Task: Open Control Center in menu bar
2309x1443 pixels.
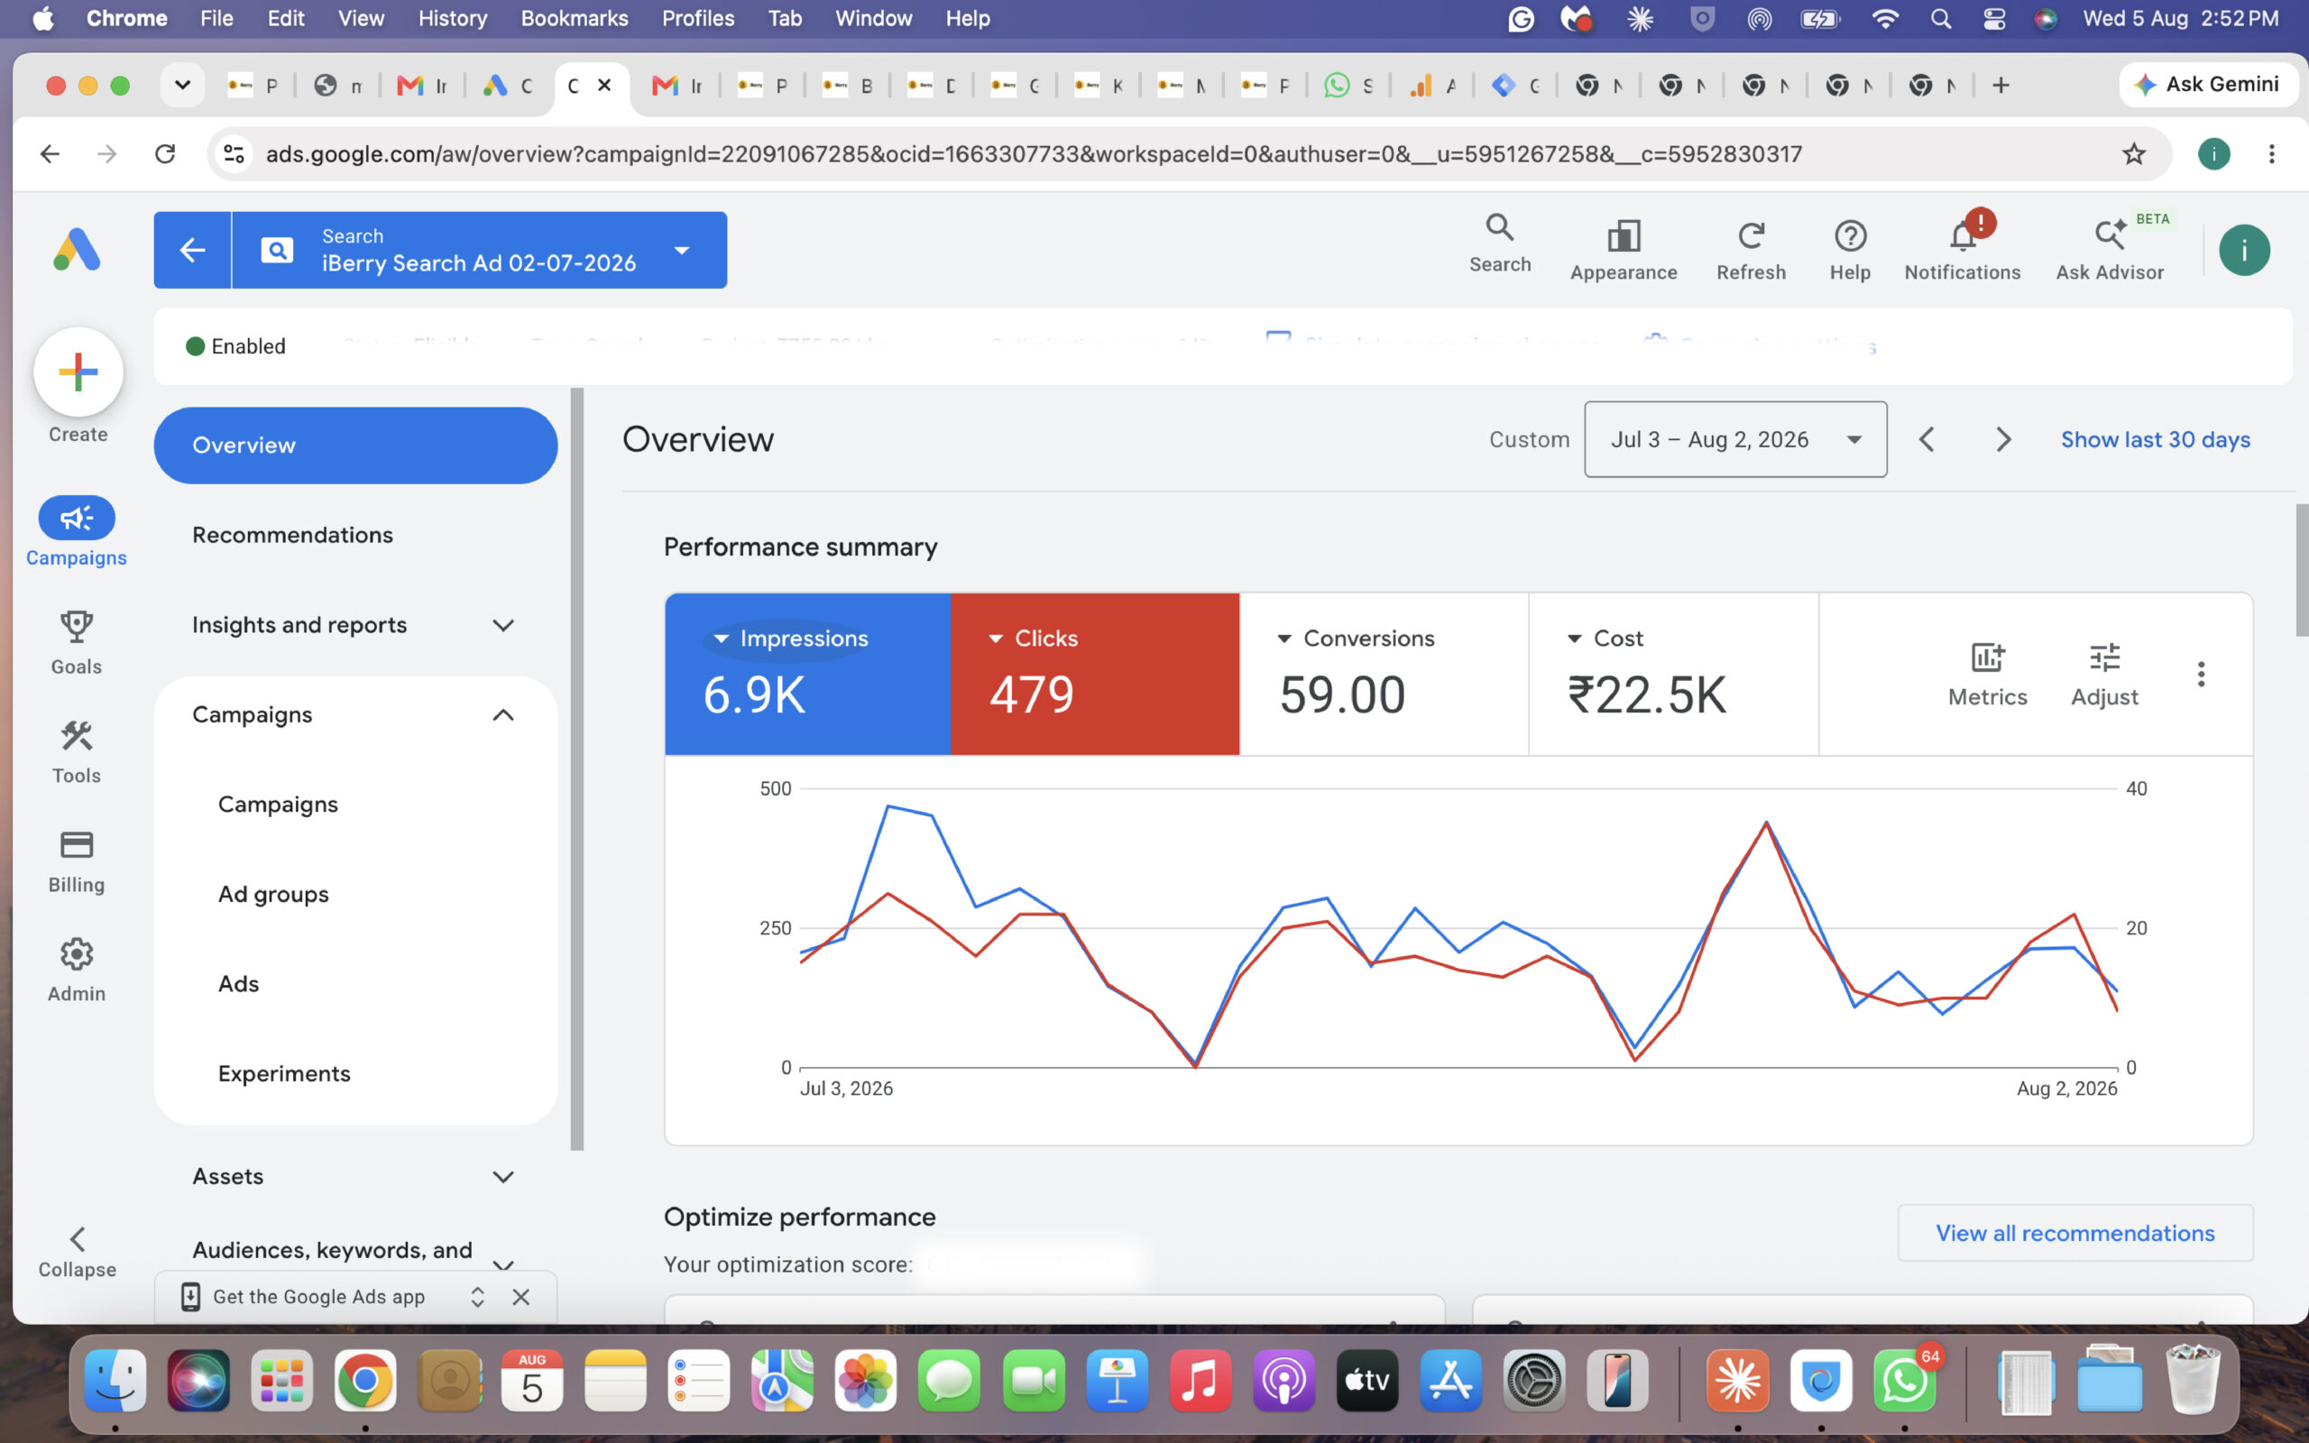Action: pyautogui.click(x=1993, y=18)
